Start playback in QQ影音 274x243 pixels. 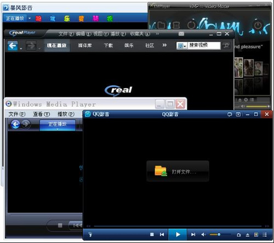(x=178, y=234)
